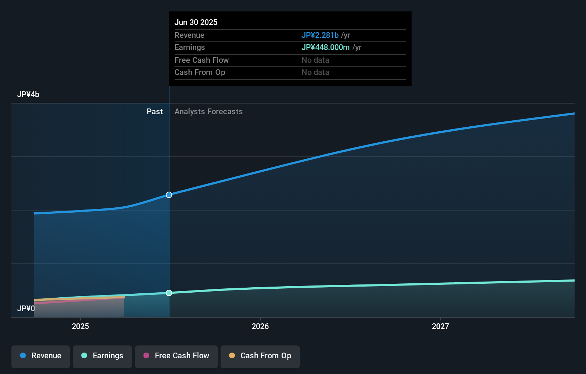Click the tooltip Cash From Op row label

(200, 72)
